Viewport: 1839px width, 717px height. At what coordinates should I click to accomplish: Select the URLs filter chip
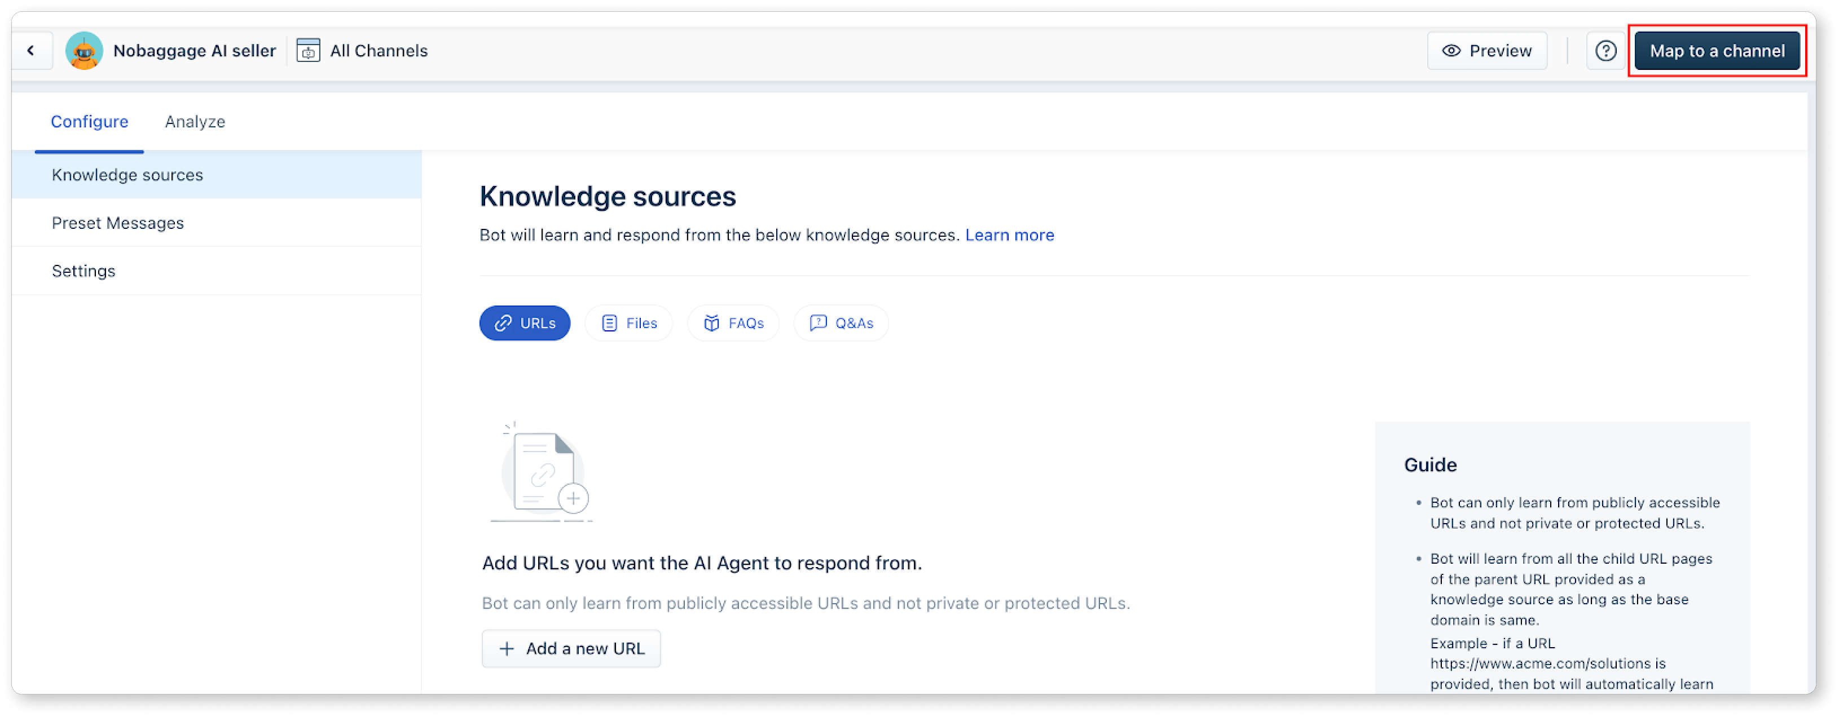click(x=525, y=323)
